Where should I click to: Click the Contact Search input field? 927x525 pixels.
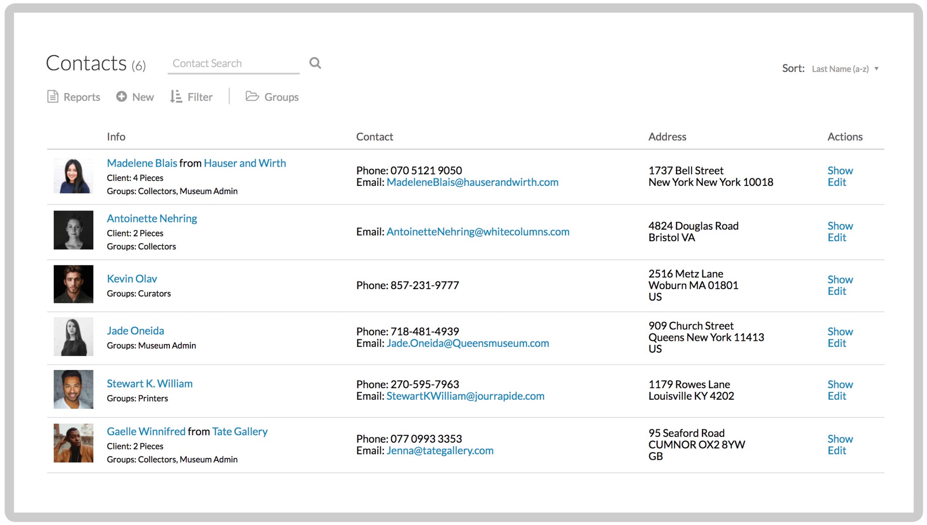tap(232, 63)
